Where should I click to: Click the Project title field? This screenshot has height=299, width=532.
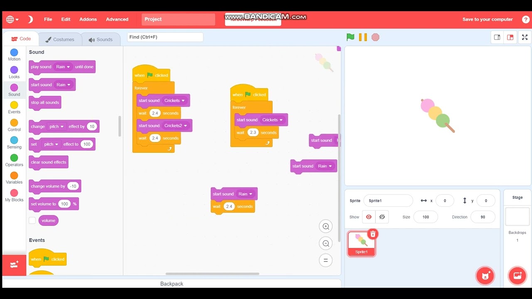click(x=178, y=19)
